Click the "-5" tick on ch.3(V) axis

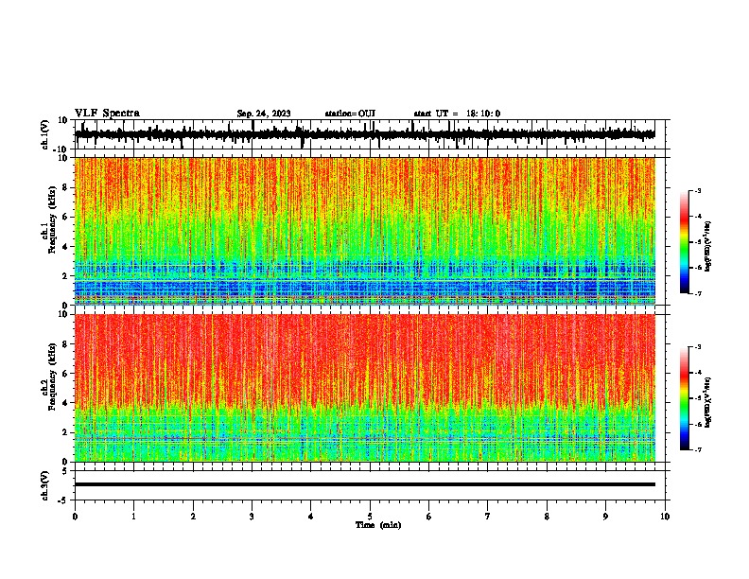pos(63,500)
